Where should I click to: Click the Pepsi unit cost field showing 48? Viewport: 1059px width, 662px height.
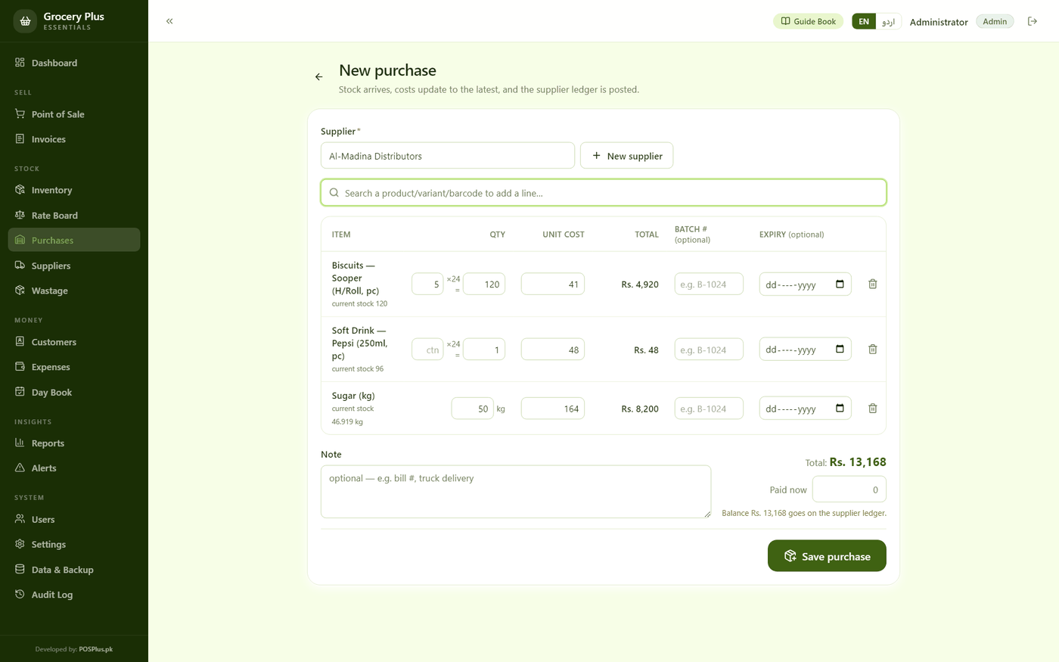[x=553, y=350]
